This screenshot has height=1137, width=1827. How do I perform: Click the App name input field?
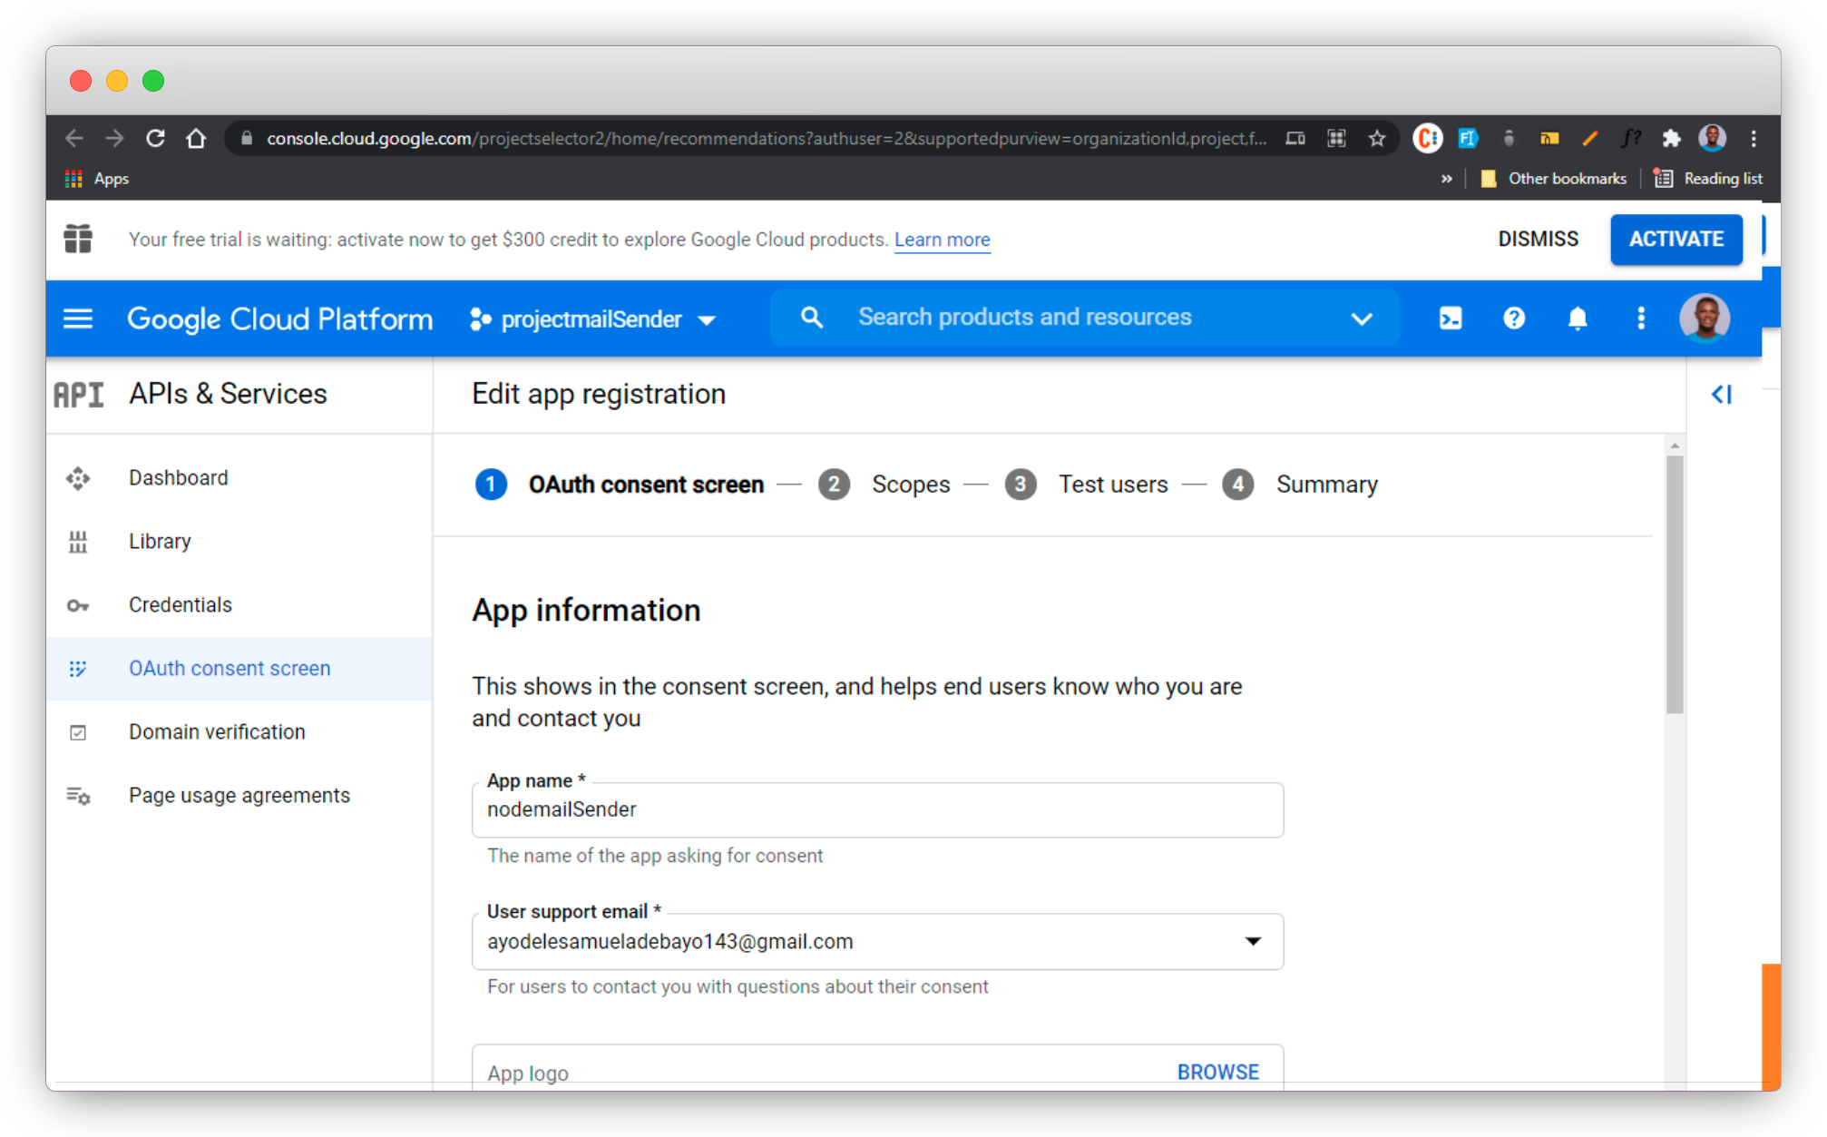[x=877, y=810]
